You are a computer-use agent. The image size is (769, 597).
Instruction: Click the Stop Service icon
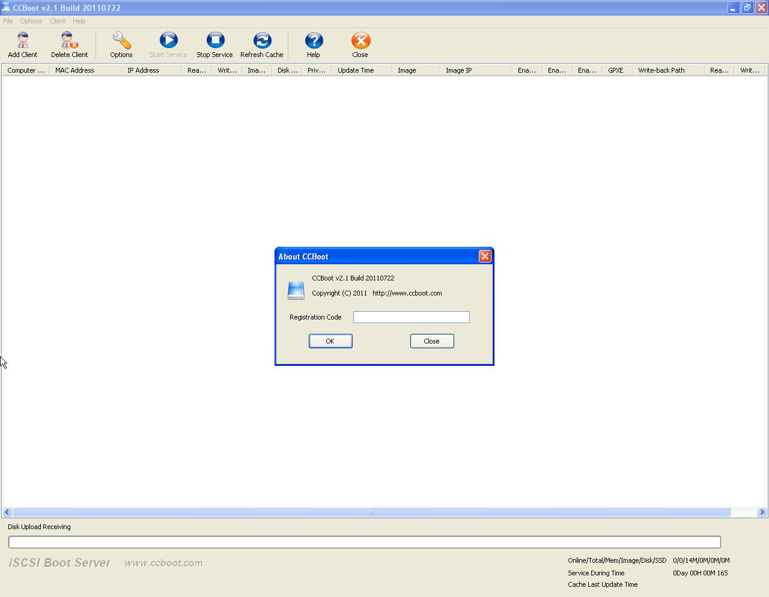coord(215,40)
